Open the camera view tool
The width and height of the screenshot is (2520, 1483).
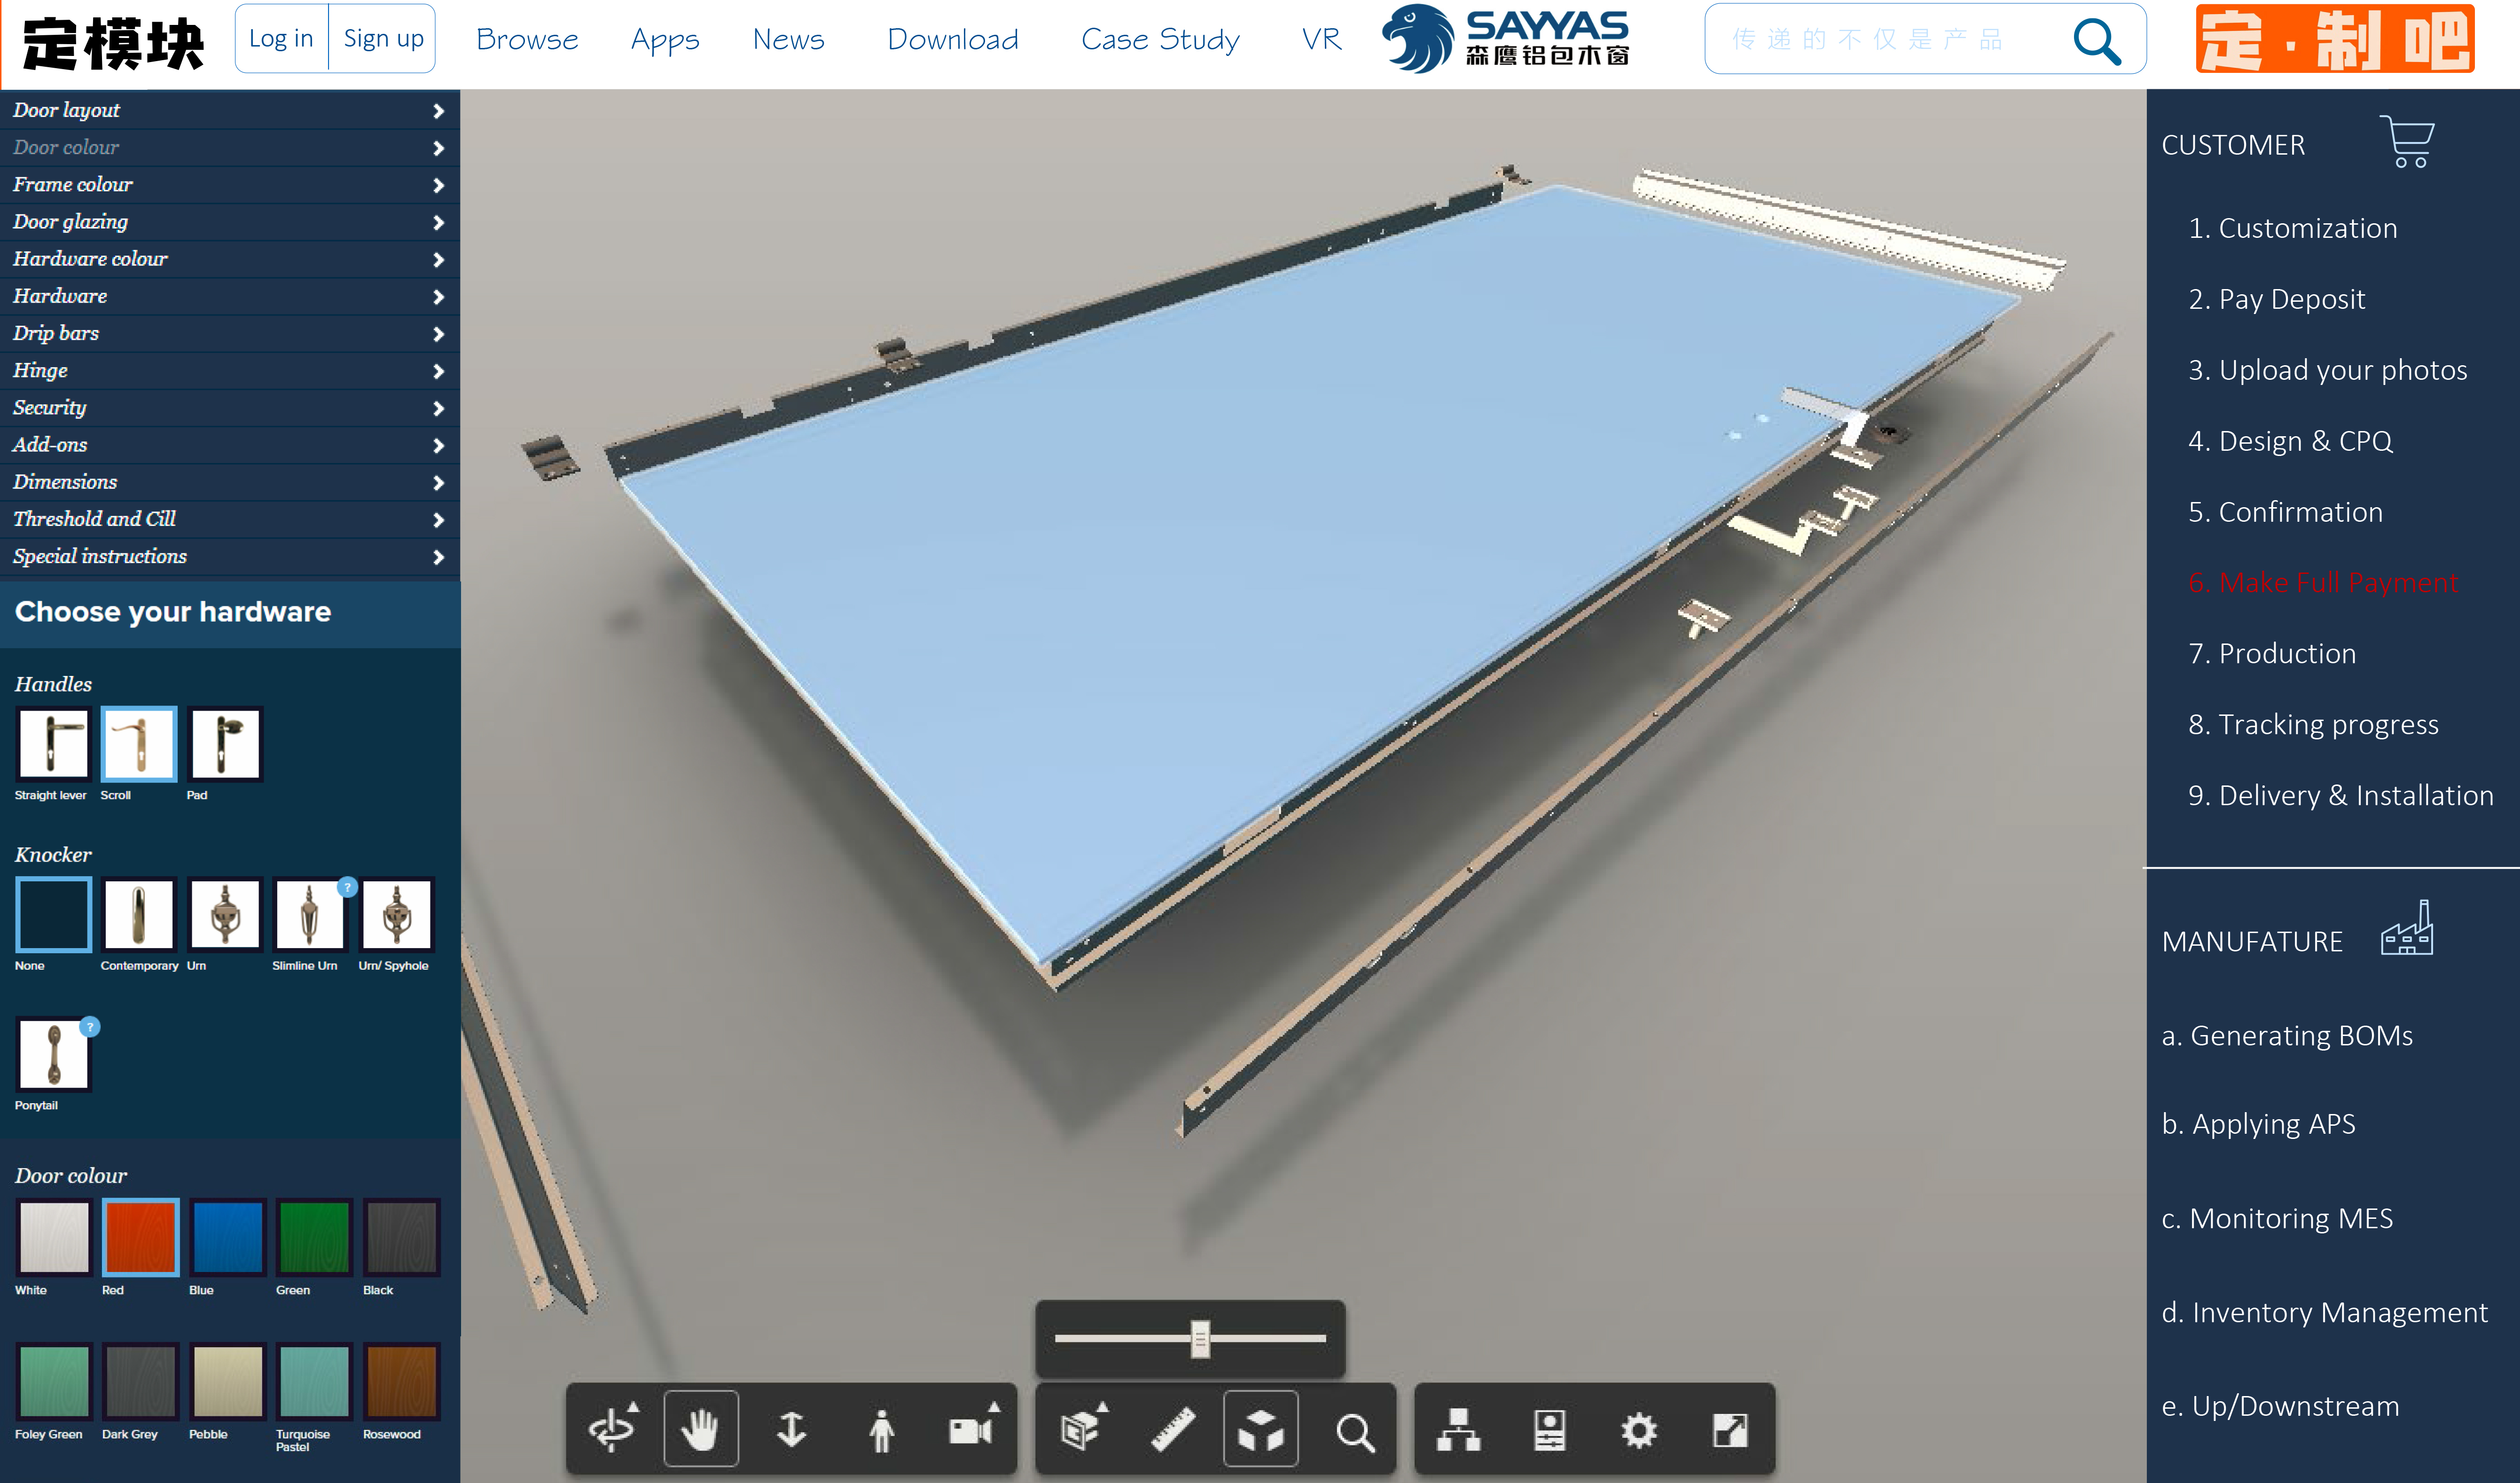pyautogui.click(x=972, y=1429)
